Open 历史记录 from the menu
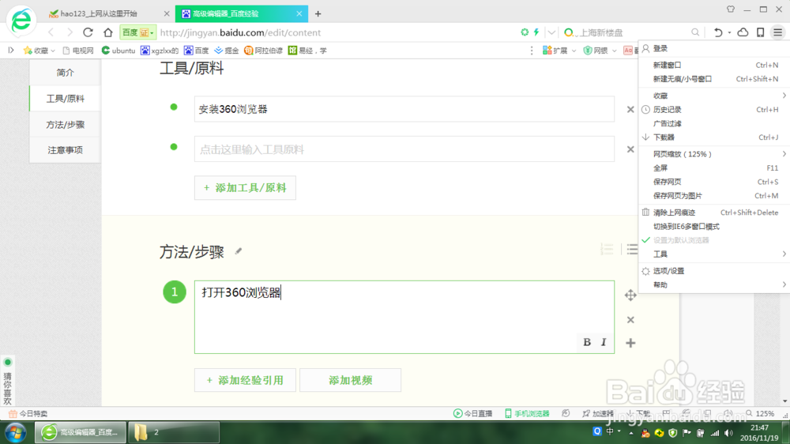Image resolution: width=790 pixels, height=444 pixels. 713,109
